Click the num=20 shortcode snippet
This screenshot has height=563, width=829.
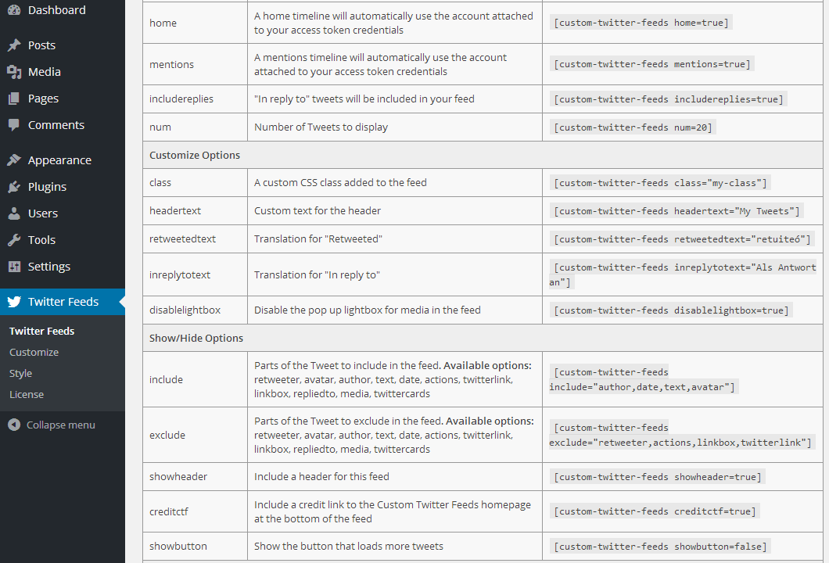point(633,127)
